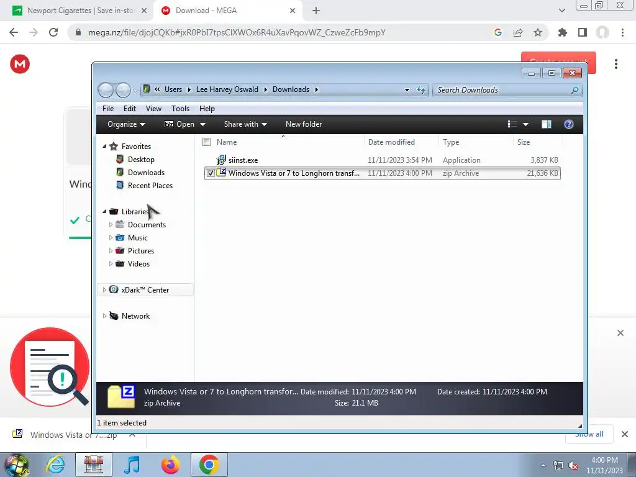This screenshot has width=636, height=477.
Task: Open the Edit menu
Action: [x=130, y=108]
